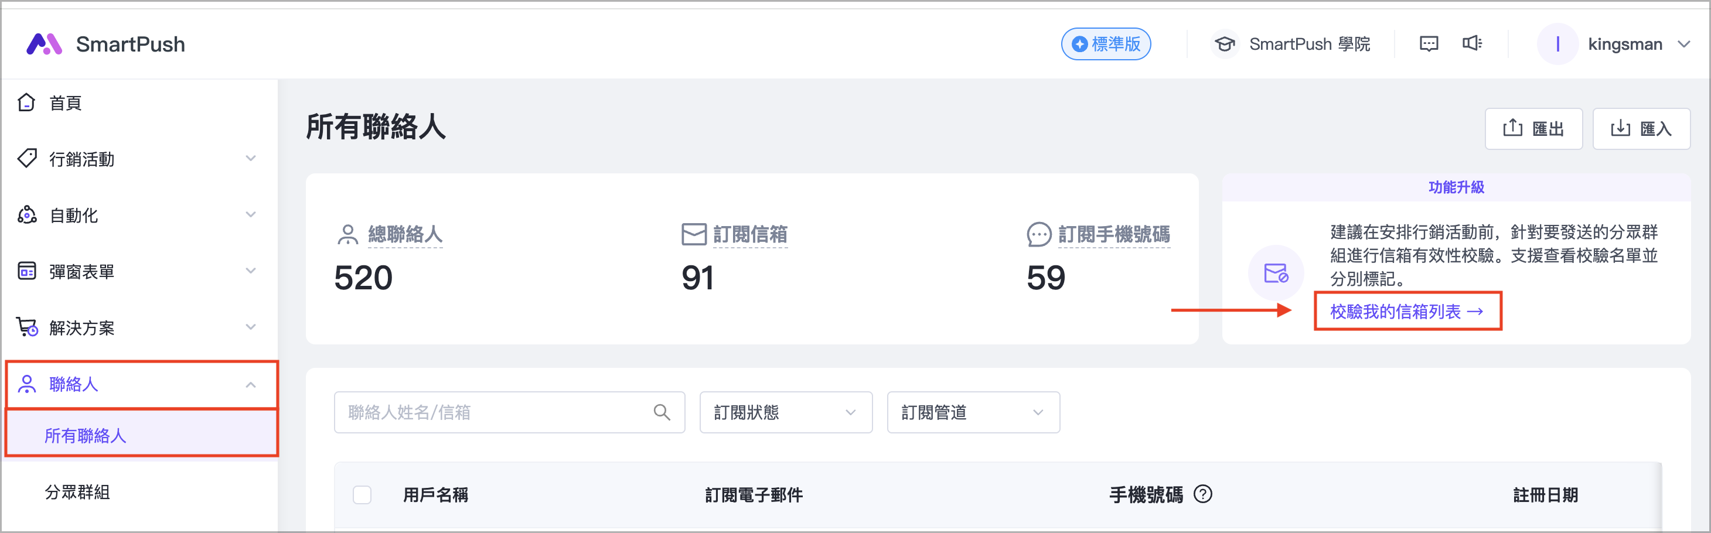Open the 訂閱管道 dropdown

point(973,412)
